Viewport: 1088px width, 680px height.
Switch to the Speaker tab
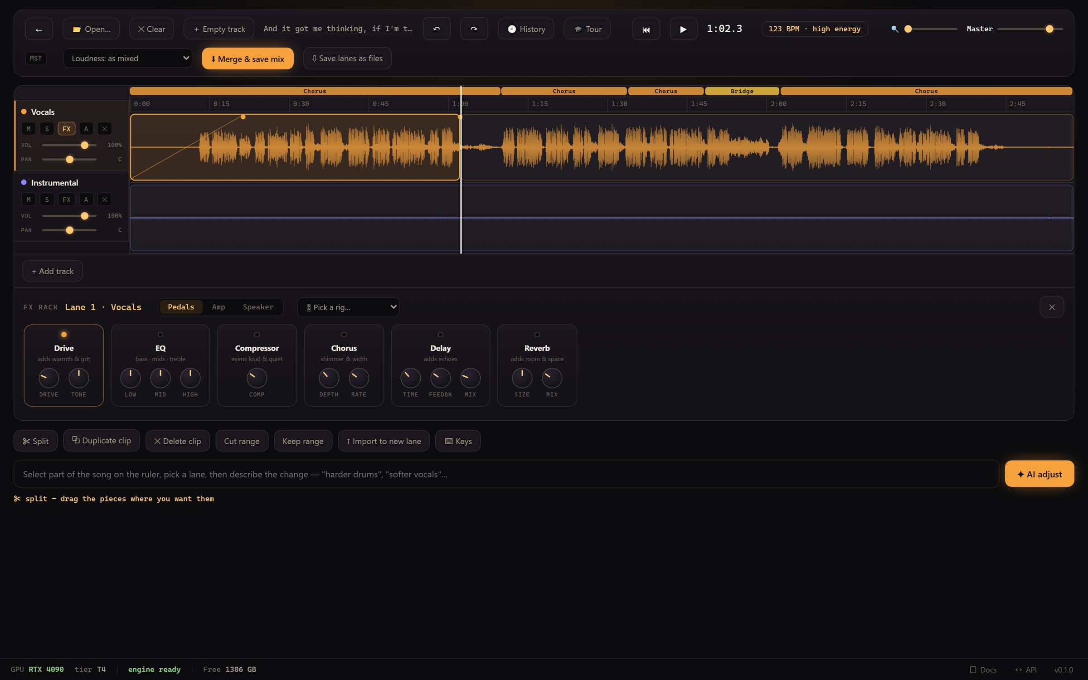[258, 307]
